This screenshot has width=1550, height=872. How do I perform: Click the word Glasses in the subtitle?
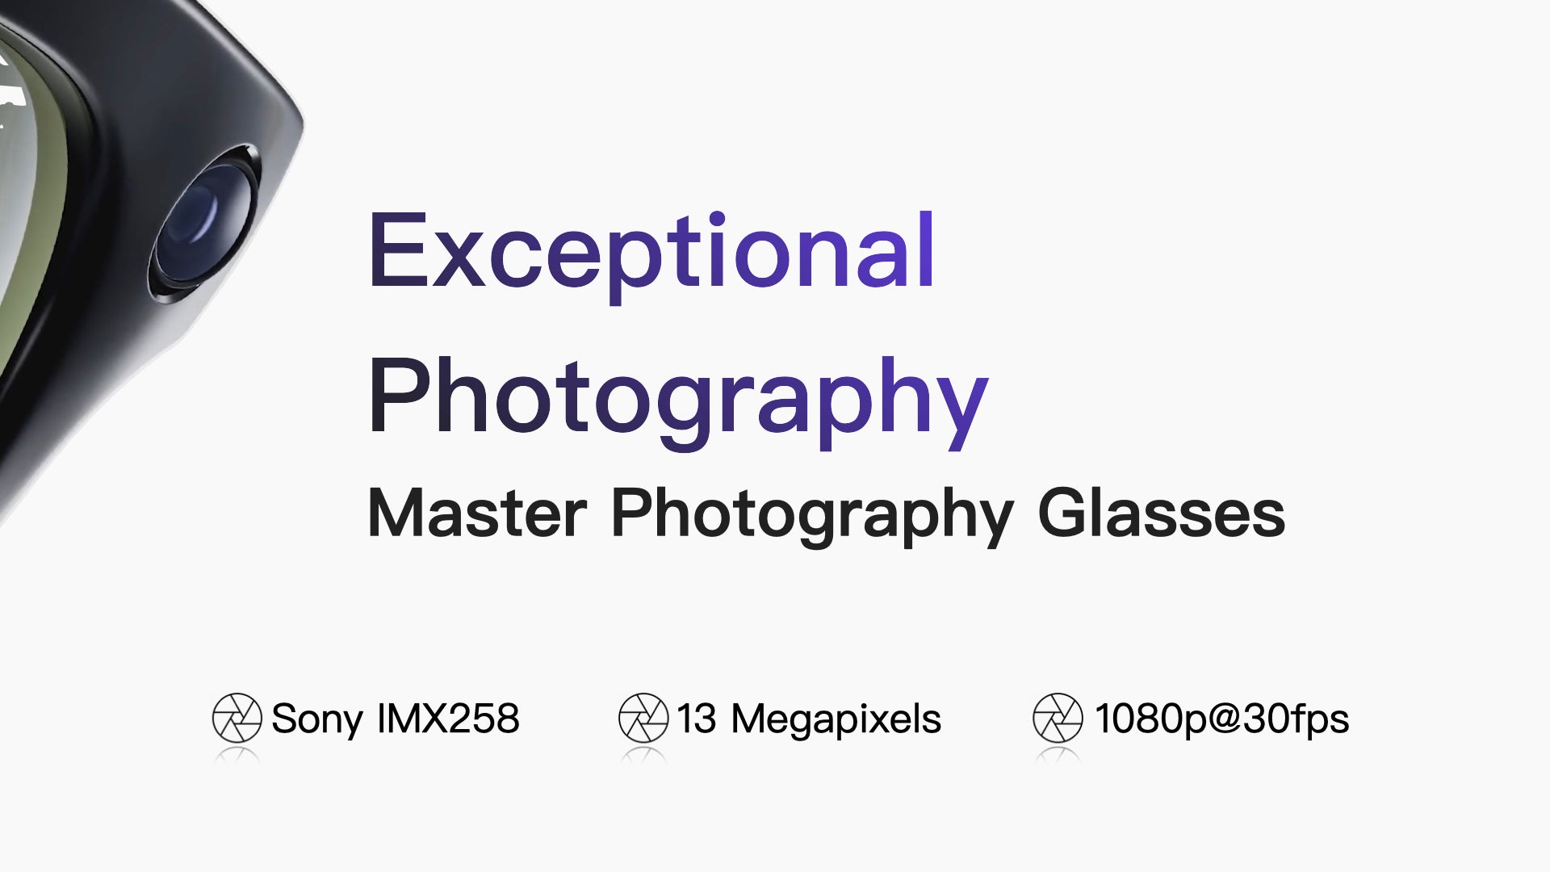(1161, 514)
